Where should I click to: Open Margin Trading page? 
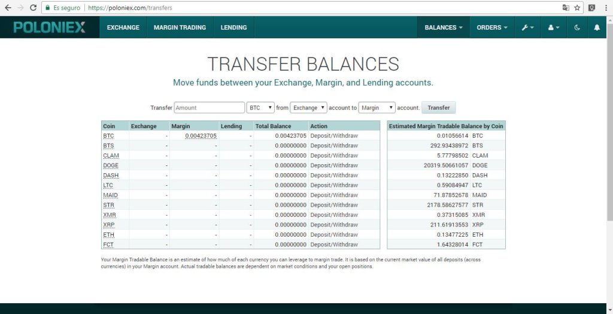tap(180, 28)
